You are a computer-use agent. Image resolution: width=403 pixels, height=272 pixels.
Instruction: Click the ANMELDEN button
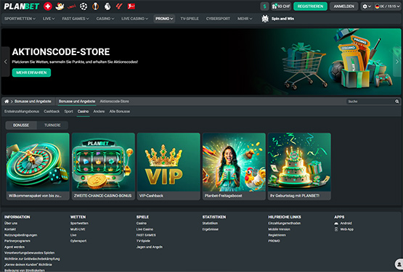click(x=344, y=6)
